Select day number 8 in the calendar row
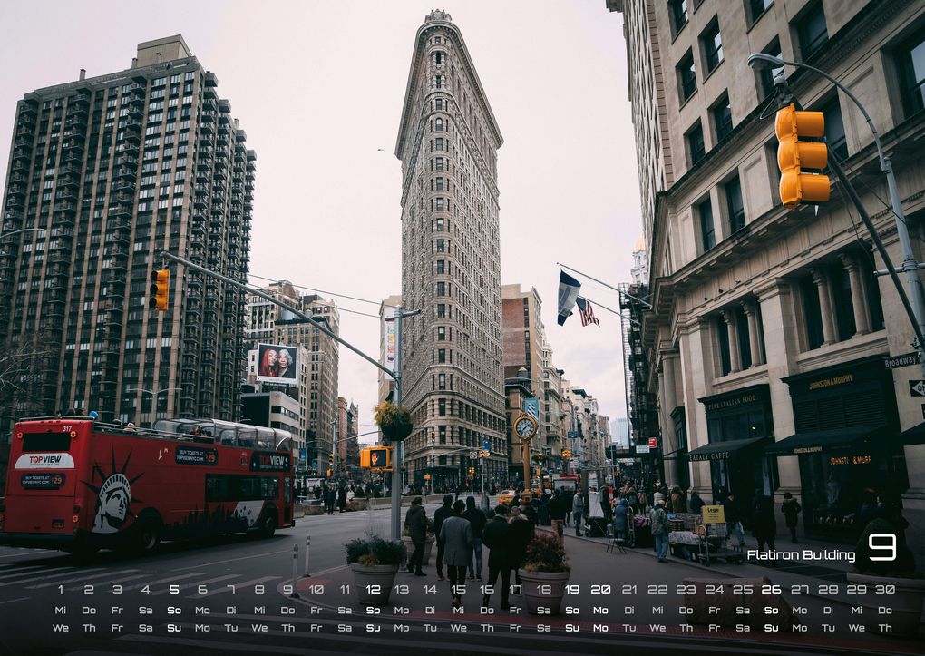The width and height of the screenshot is (925, 656). pyautogui.click(x=259, y=589)
